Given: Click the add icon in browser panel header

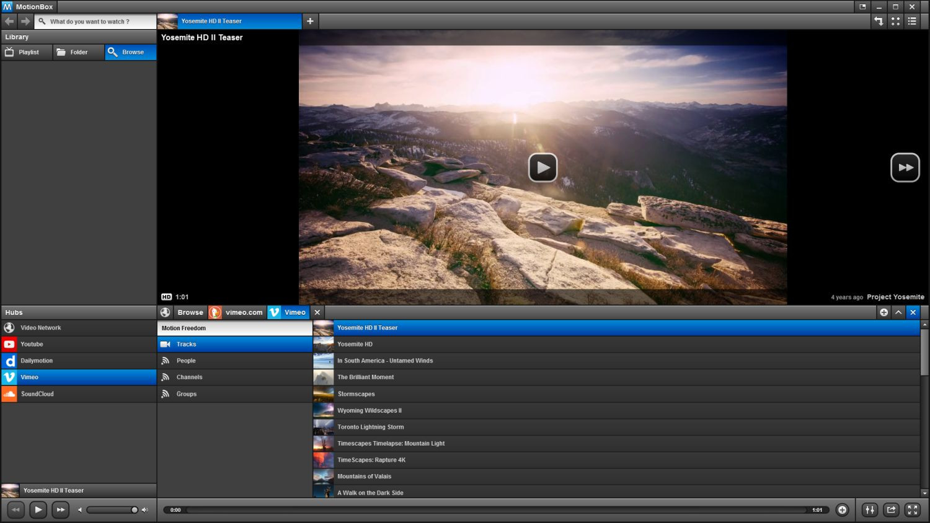Looking at the screenshot, I should coord(883,312).
